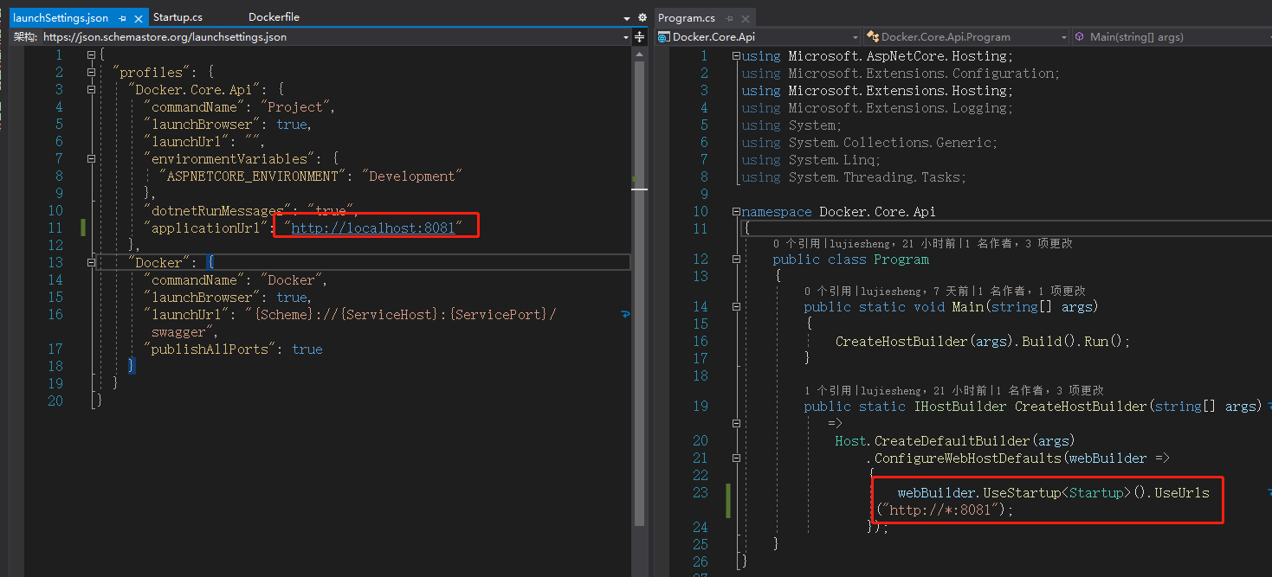Click the Docker.Core.Api.Program class icon

[x=872, y=36]
